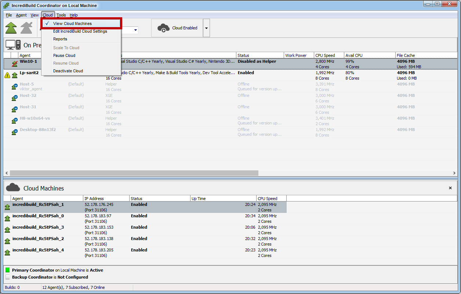Click the Cloud Enabled button
Viewport: 461px width, 294px height.
tap(177, 28)
